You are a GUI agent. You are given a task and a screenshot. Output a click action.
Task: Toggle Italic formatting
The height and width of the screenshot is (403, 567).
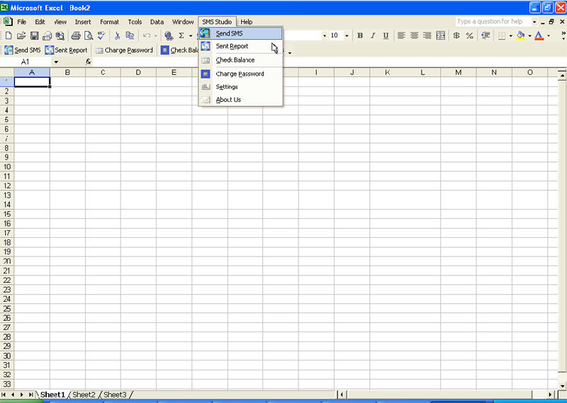pyautogui.click(x=373, y=35)
